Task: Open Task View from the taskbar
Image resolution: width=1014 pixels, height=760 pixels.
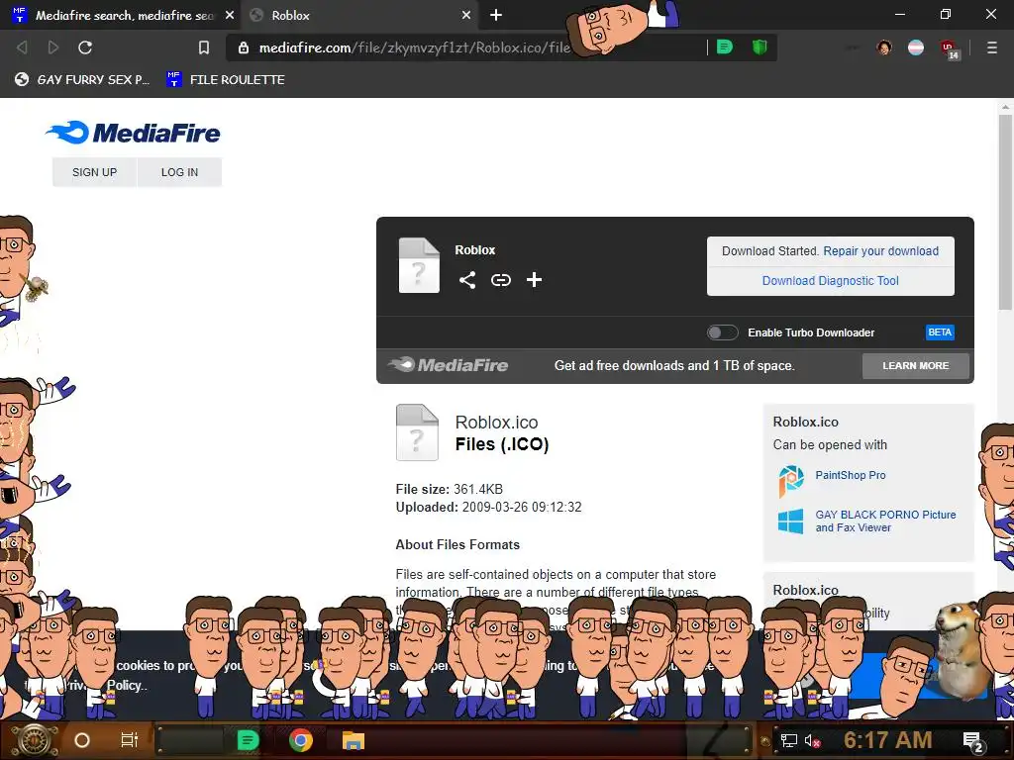Action: pos(130,740)
